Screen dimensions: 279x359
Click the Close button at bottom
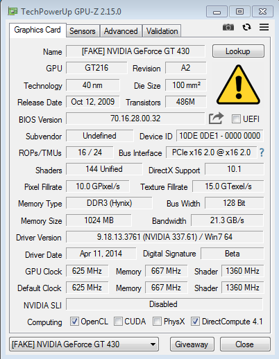pos(245,344)
